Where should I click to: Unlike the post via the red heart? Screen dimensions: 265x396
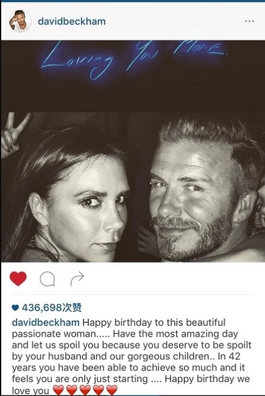pos(18,278)
